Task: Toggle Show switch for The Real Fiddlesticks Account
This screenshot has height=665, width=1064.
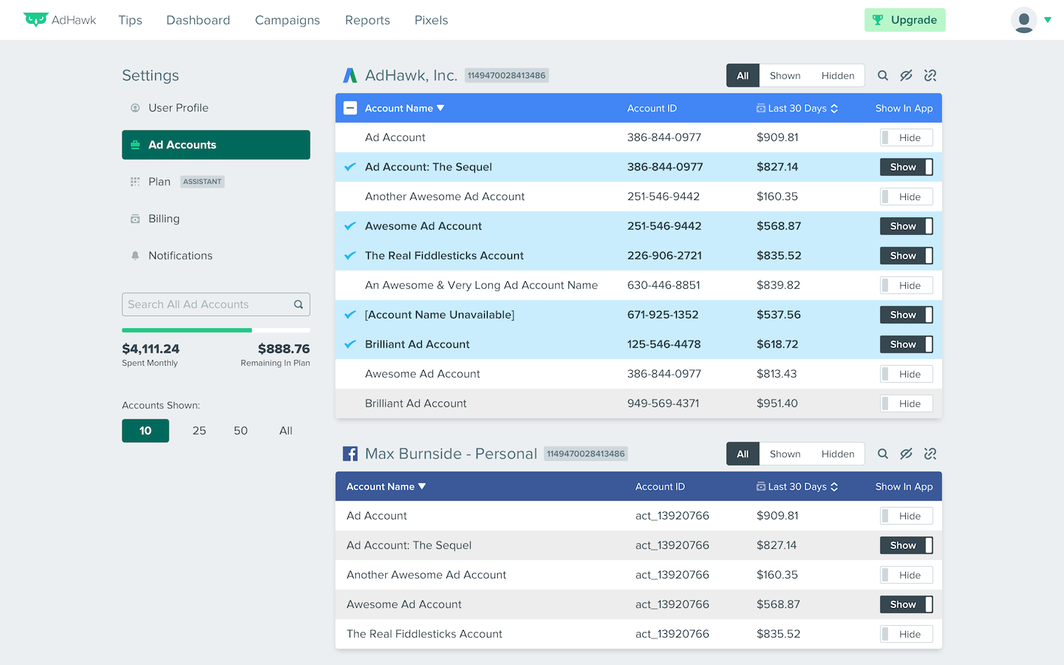Action: [906, 256]
